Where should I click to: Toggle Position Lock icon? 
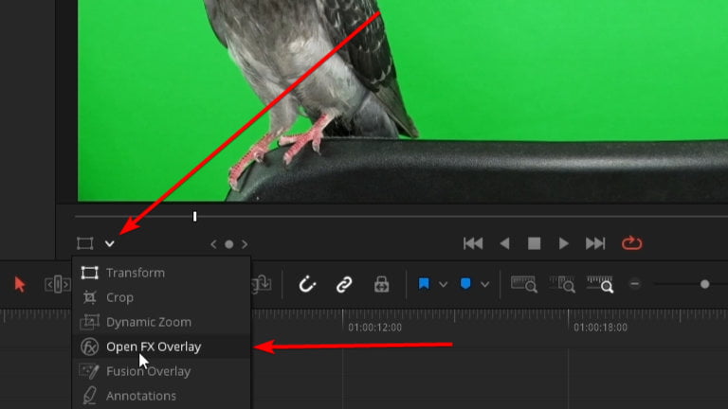[x=382, y=284]
